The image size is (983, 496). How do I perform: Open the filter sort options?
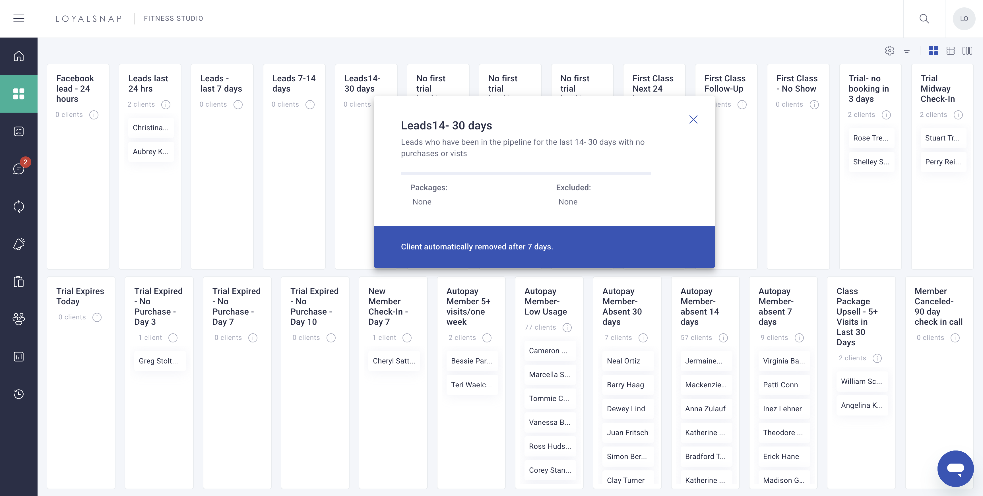click(907, 50)
